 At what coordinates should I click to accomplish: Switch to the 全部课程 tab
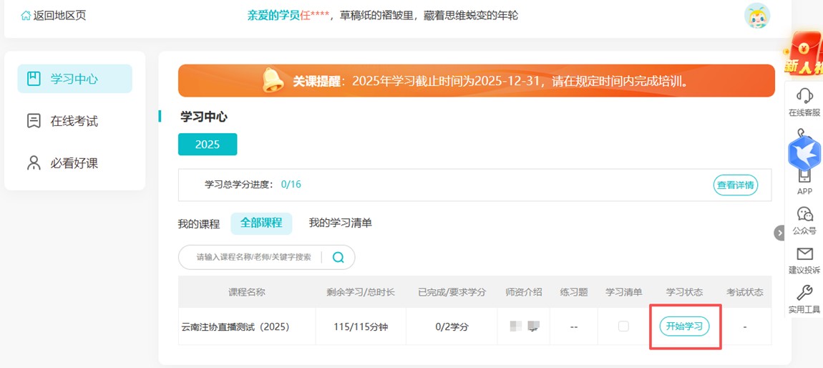[x=261, y=223]
